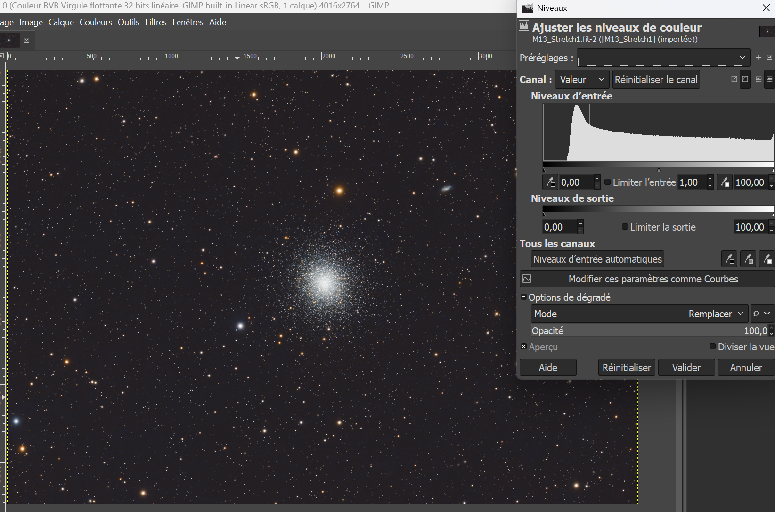The image size is (775, 512).
Task: Open the Couleurs menu
Action: (96, 22)
